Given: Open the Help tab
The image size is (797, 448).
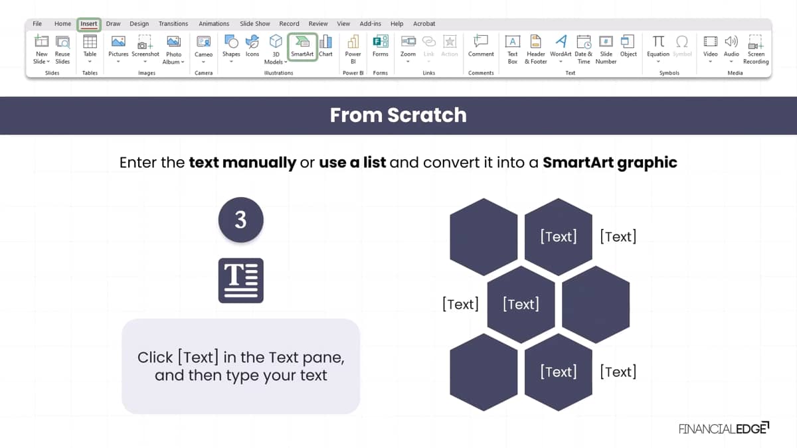Looking at the screenshot, I should (x=397, y=24).
